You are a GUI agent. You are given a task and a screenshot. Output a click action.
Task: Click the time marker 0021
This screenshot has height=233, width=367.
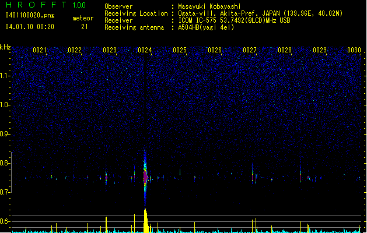pyautogui.click(x=40, y=50)
